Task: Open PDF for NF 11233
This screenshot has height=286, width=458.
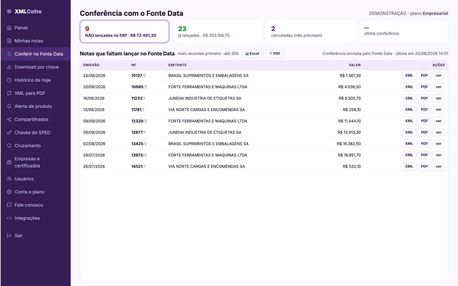Action: (424, 98)
